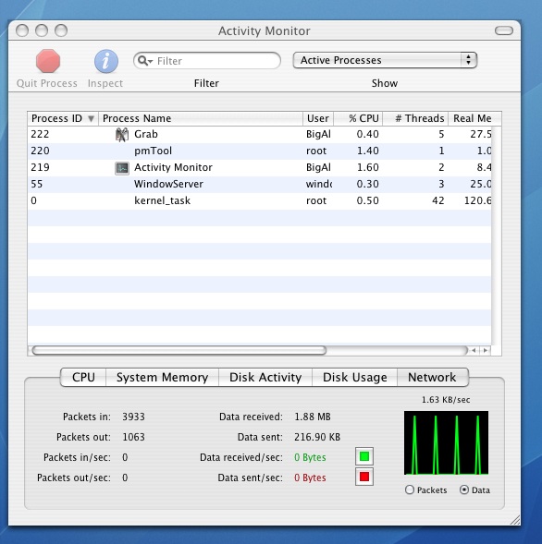Click the red data sent color swatch
This screenshot has width=542, height=544.
point(364,477)
